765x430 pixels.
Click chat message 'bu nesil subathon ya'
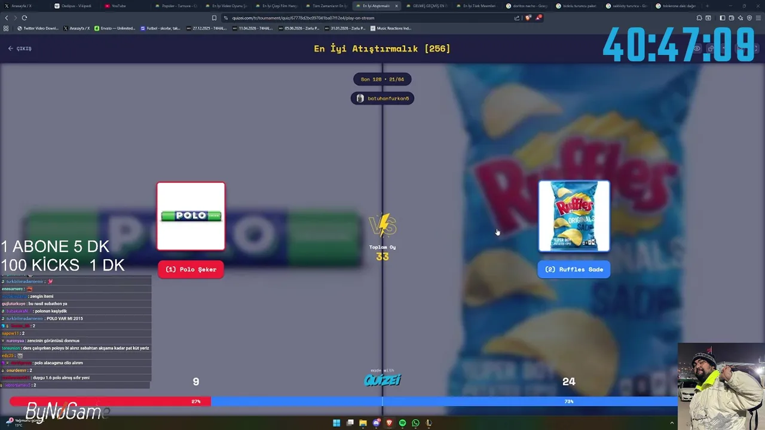pyautogui.click(x=48, y=303)
